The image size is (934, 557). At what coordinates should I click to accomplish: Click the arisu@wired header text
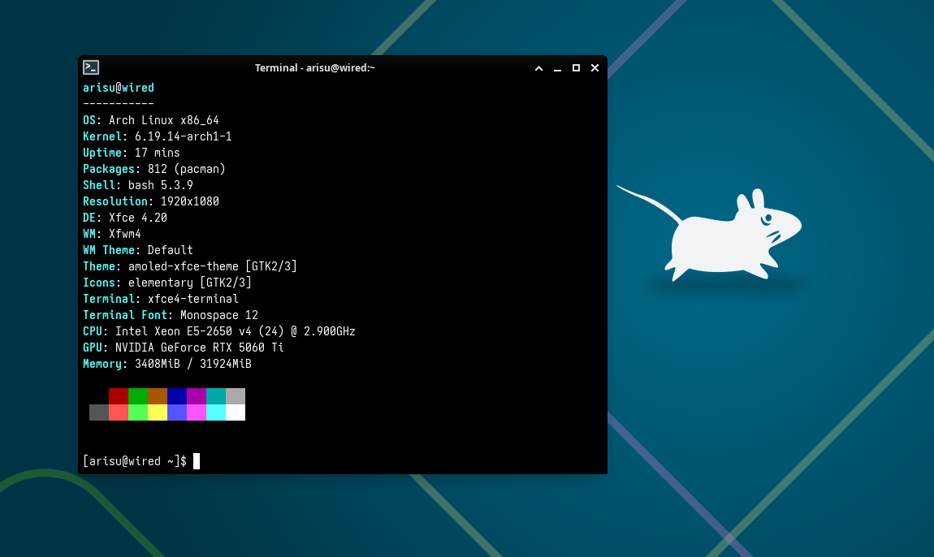[x=119, y=88]
